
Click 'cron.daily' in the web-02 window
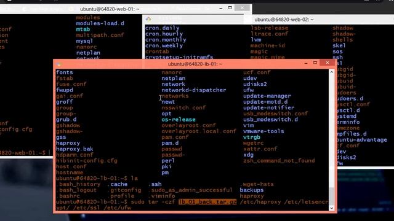coord(163,28)
